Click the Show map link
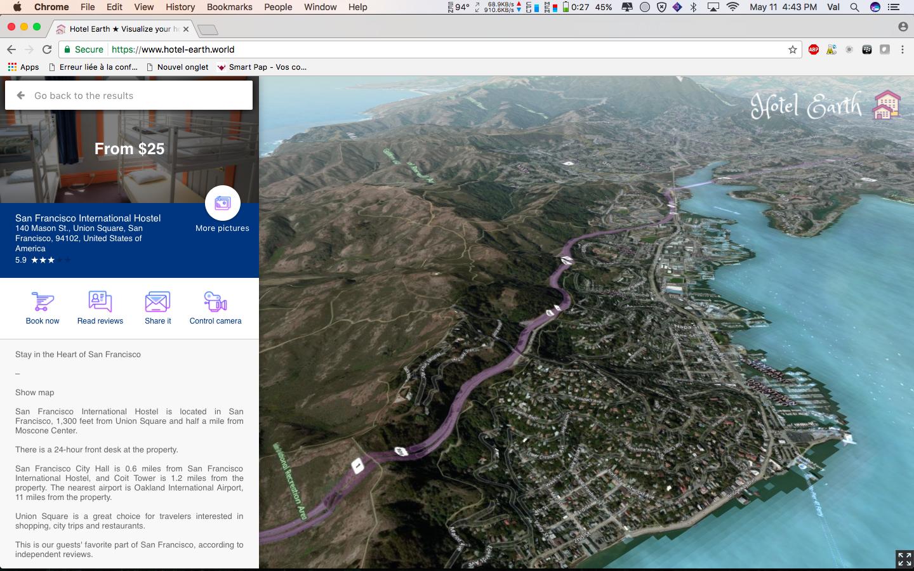914x571 pixels. point(35,392)
